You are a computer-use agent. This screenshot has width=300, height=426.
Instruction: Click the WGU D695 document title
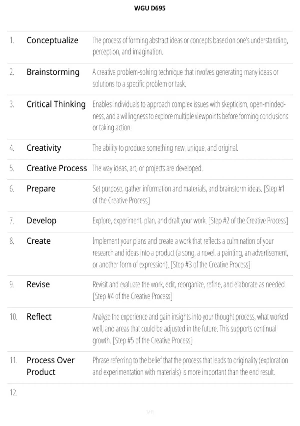[150, 8]
